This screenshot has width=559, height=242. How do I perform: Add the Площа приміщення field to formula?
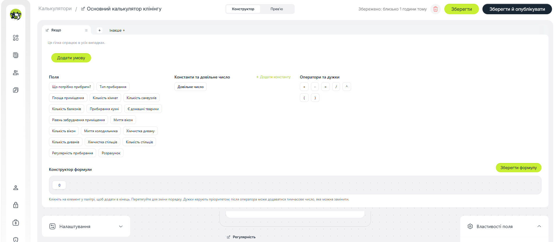point(68,98)
